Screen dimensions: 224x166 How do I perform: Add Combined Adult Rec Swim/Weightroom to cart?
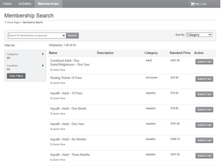point(204,62)
